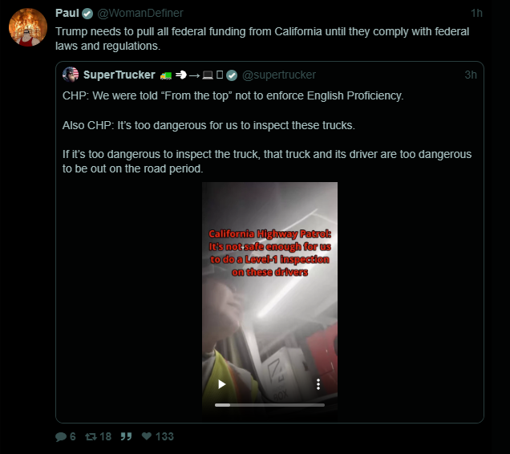Viewport: 510px width, 454px height.
Task: Click Paul's tweet text about federal funding
Action: pyautogui.click(x=262, y=39)
